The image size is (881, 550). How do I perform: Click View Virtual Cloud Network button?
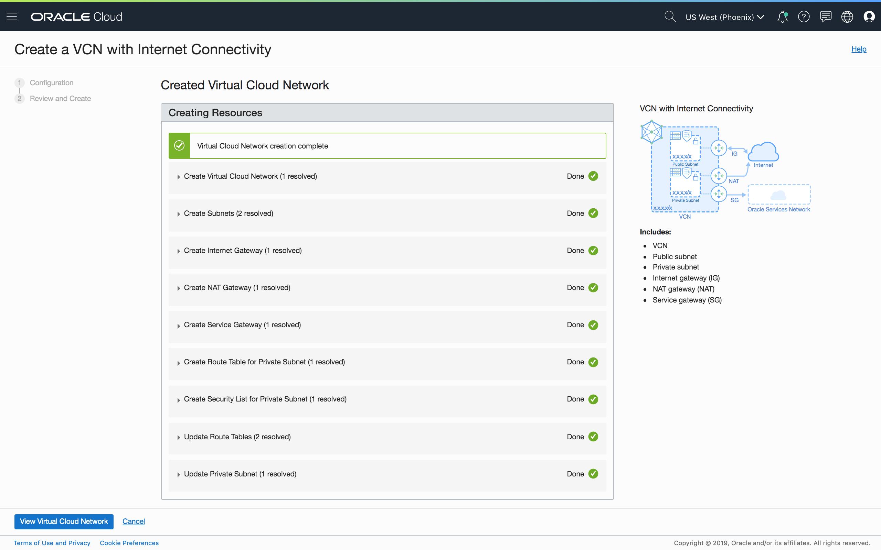click(x=64, y=521)
